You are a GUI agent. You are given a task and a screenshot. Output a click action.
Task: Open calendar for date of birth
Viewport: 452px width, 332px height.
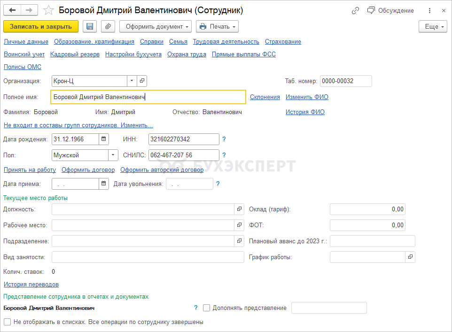click(104, 139)
